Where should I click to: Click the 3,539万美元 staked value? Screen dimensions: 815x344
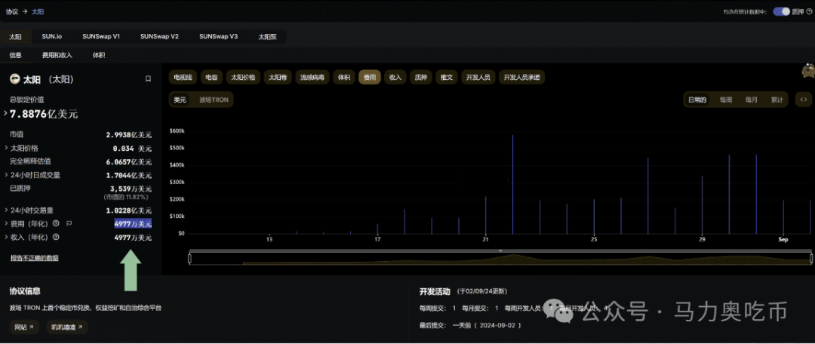(131, 189)
